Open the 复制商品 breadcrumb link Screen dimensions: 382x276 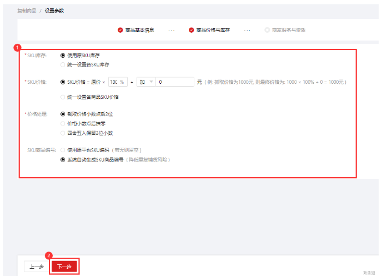[27, 11]
